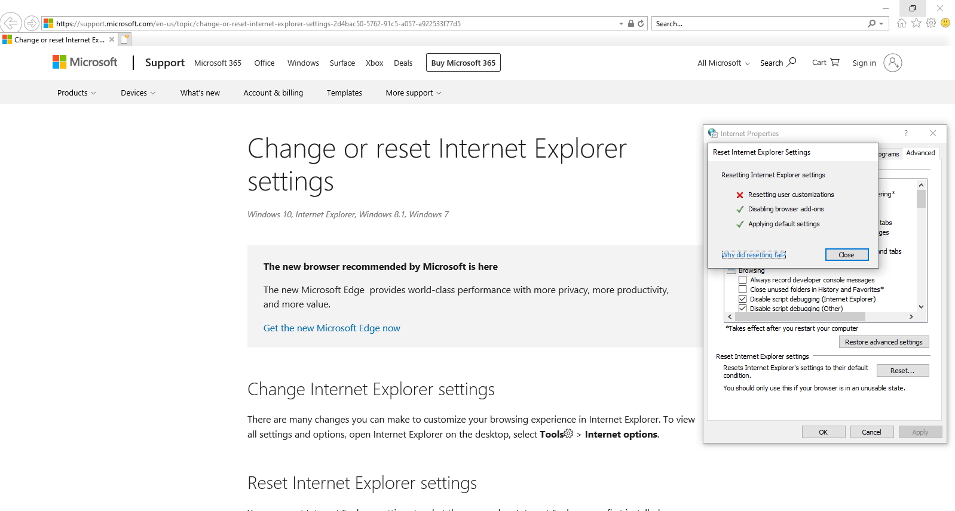Click the up arrow of settings list scrollbar
This screenshot has width=955, height=511.
[x=921, y=185]
